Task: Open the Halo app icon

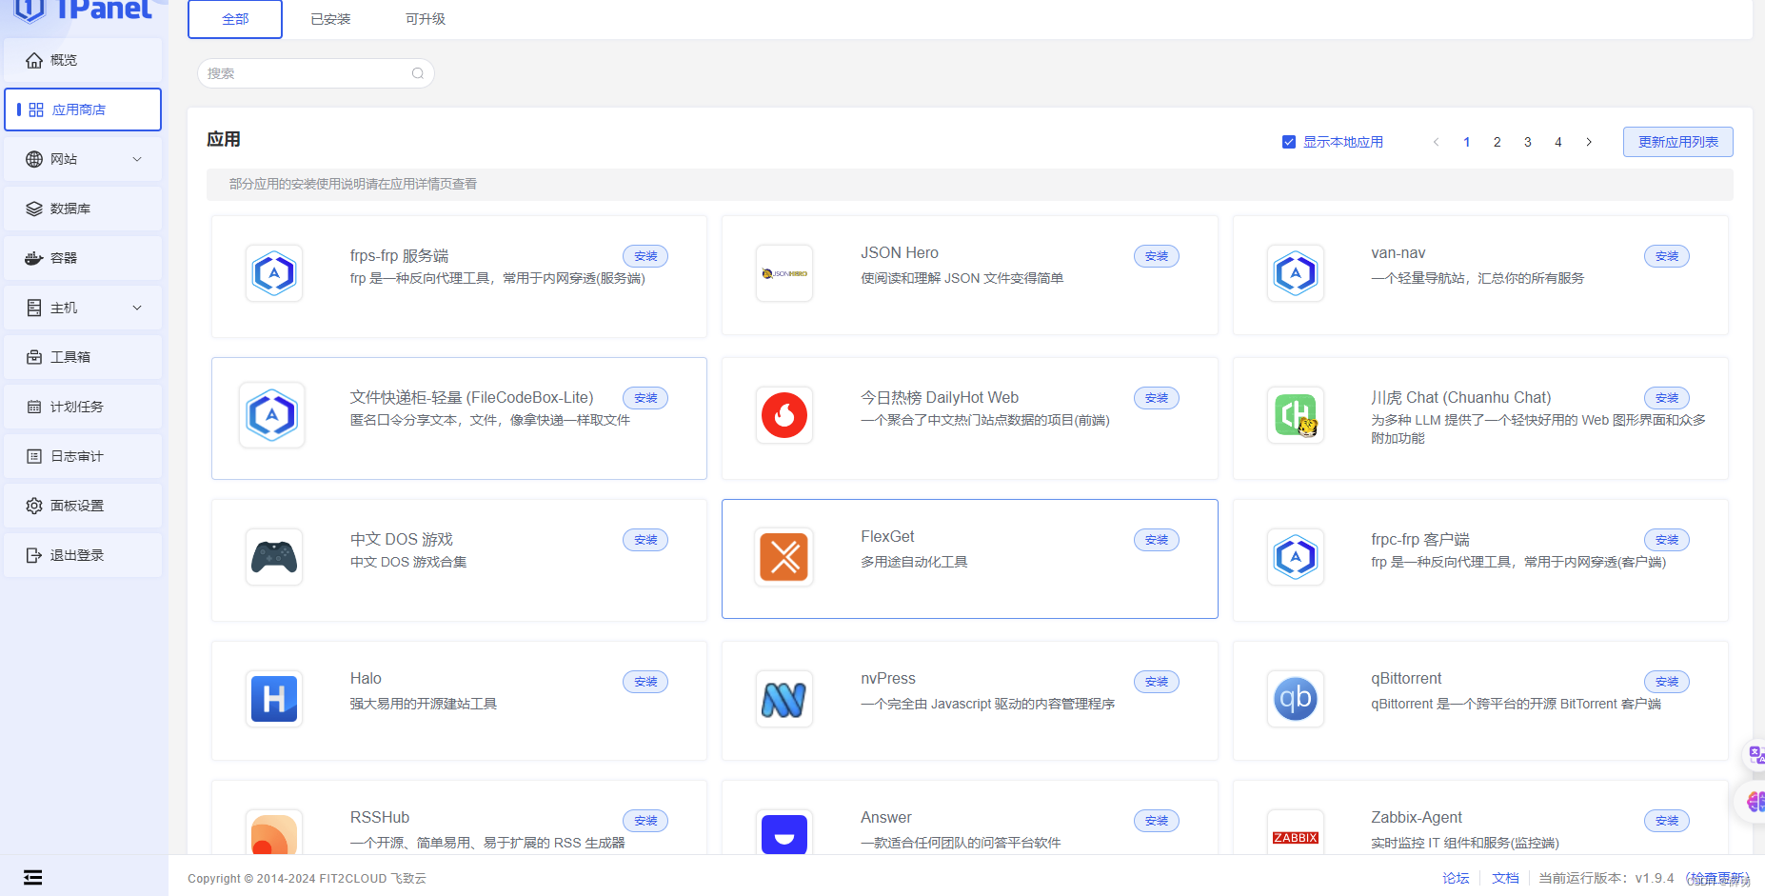Action: (x=274, y=699)
